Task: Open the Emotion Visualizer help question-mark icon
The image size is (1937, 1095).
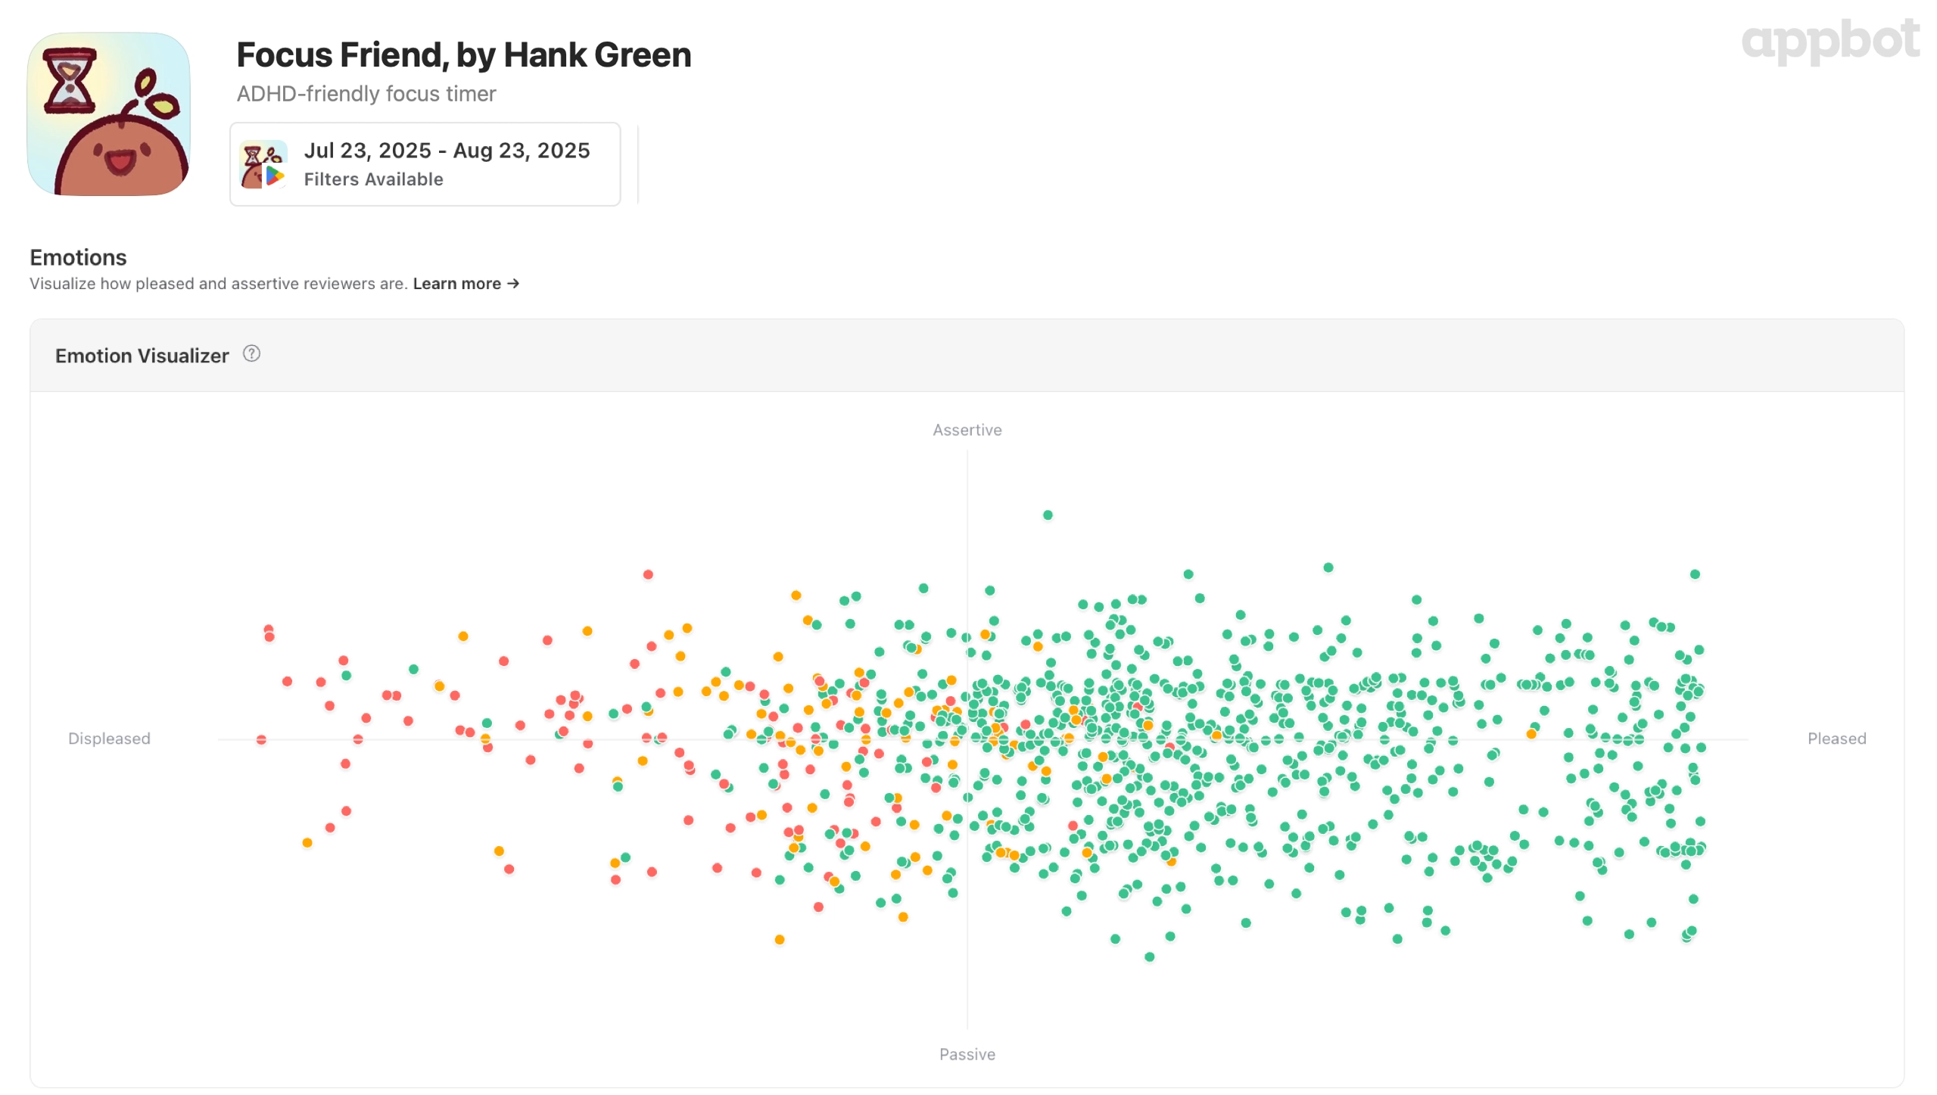Action: coord(251,353)
